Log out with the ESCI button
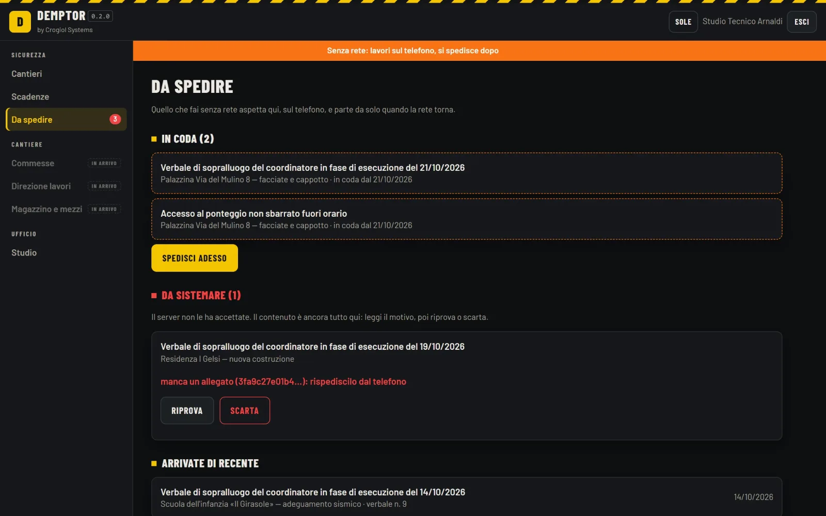826x516 pixels. (x=801, y=22)
